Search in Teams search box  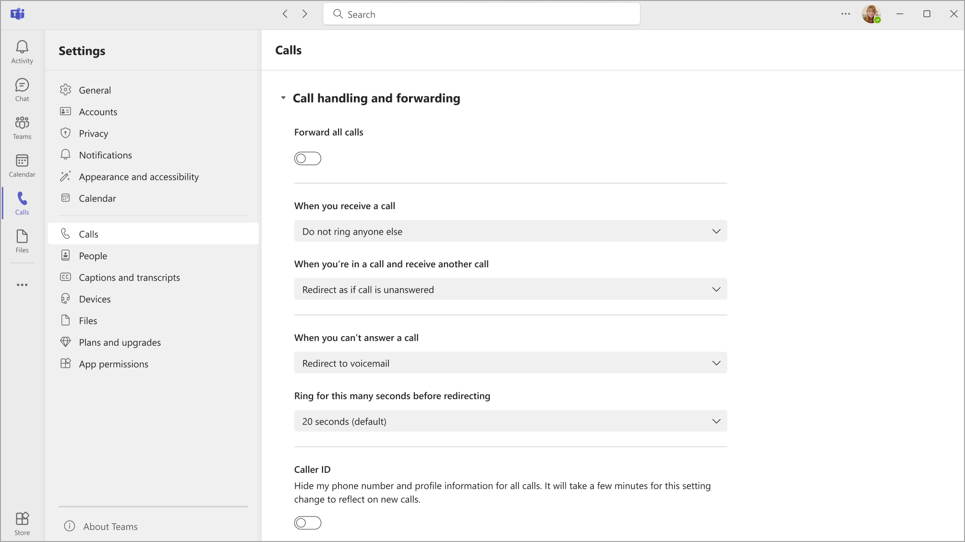[482, 14]
